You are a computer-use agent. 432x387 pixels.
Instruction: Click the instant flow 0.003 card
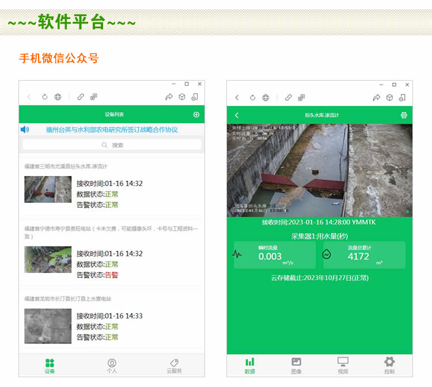[275, 255]
